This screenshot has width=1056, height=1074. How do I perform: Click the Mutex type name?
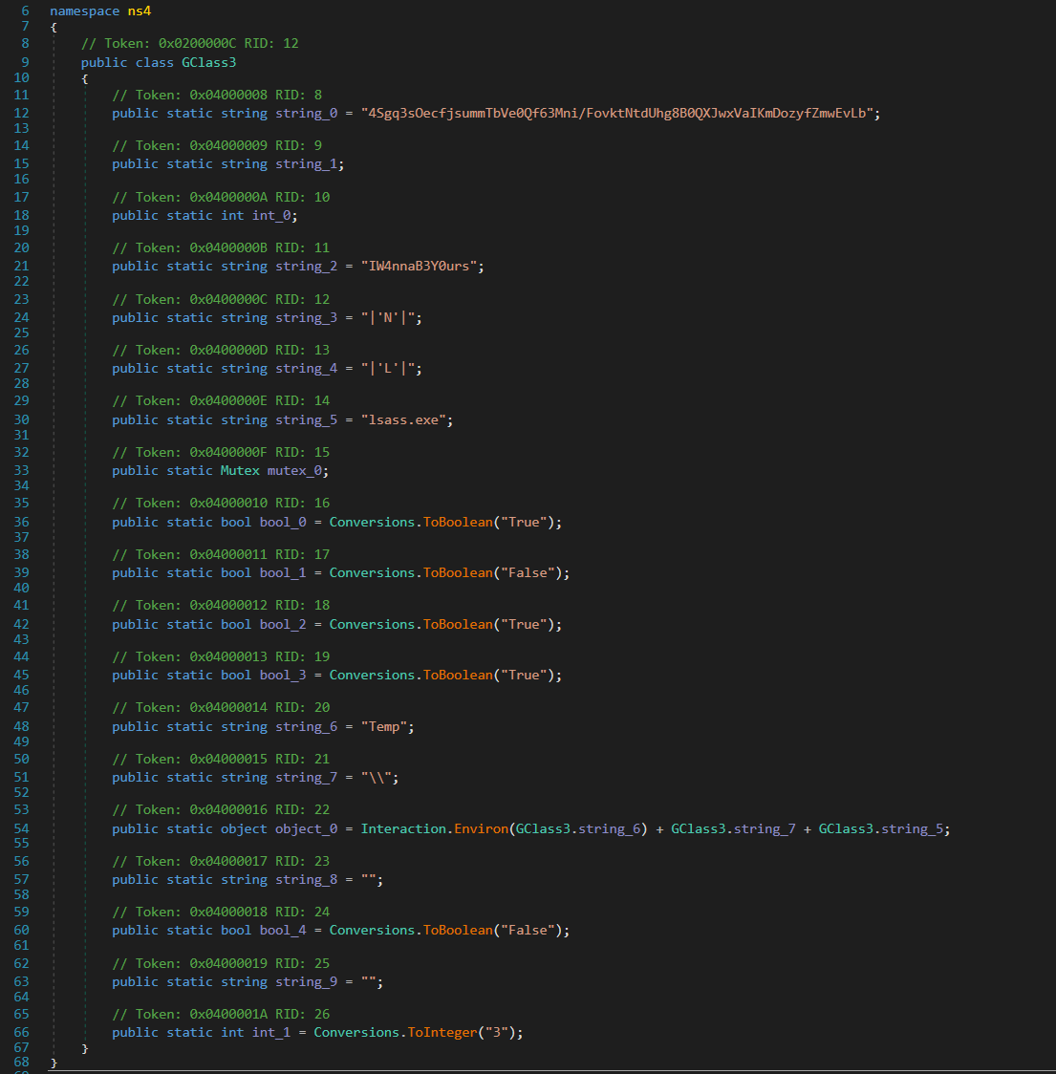240,470
